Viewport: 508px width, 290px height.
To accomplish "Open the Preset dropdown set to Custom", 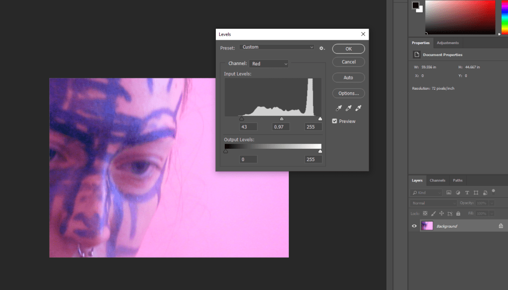I will 277,47.
